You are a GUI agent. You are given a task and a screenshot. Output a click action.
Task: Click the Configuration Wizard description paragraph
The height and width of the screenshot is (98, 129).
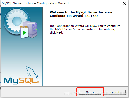pyautogui.click(x=85, y=29)
